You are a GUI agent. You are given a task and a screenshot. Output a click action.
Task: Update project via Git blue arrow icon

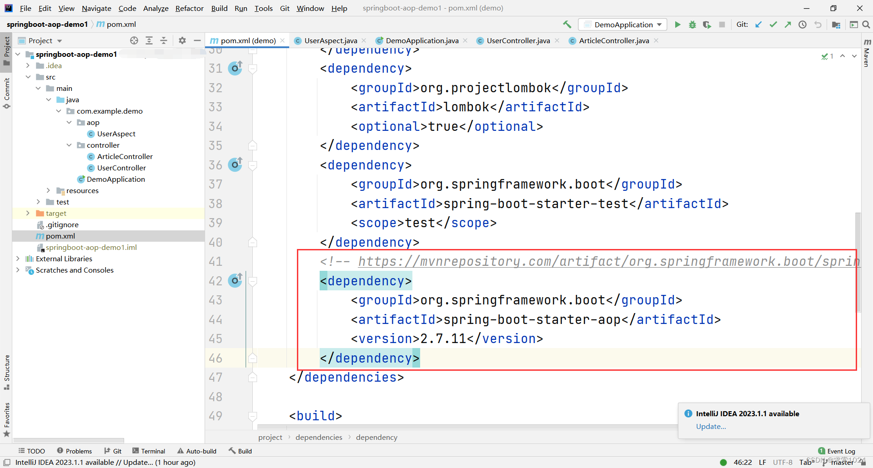pos(758,25)
